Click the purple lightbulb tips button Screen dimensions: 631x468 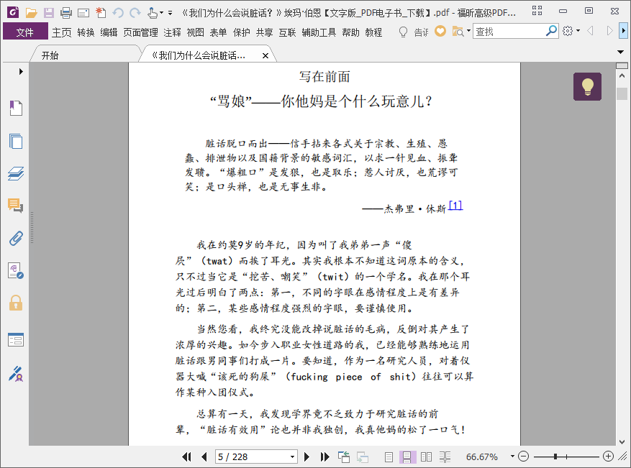pyautogui.click(x=588, y=86)
